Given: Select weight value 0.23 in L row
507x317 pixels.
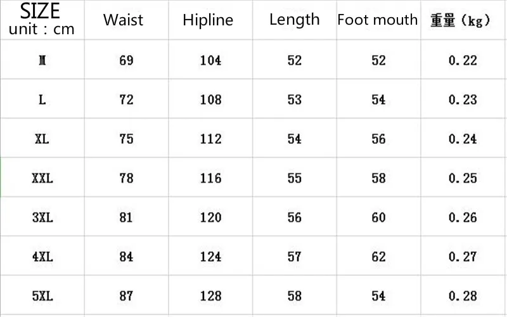Looking at the screenshot, I should [x=463, y=100].
